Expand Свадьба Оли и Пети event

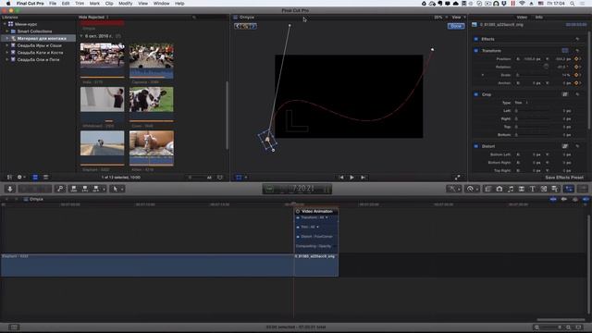pyautogui.click(x=7, y=59)
